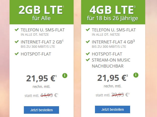Image resolution: width=157 pixels, height=117 pixels.
Task: Click checkmark next to Telefon SMS-Flat in 4GB plan
Action: coord(88,30)
